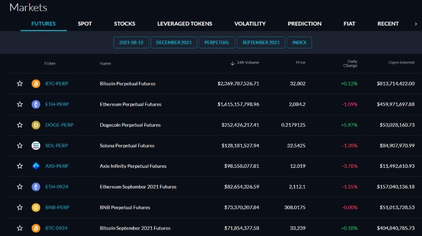Click the Ethereum icon in ETH-0924 row
Image resolution: width=422 pixels, height=236 pixels.
coord(36,187)
